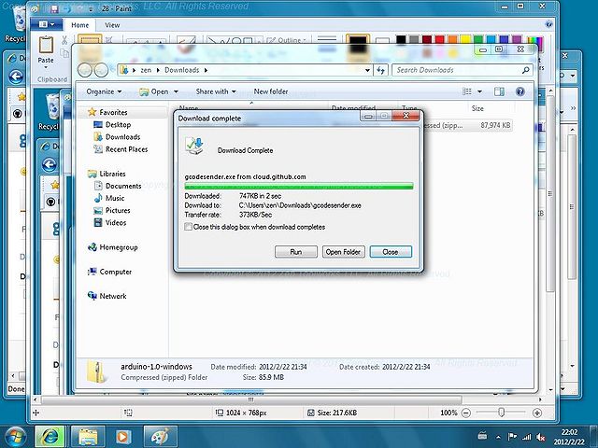Open the address bar history dropdown arrow
This screenshot has height=448, width=598.
click(x=367, y=70)
